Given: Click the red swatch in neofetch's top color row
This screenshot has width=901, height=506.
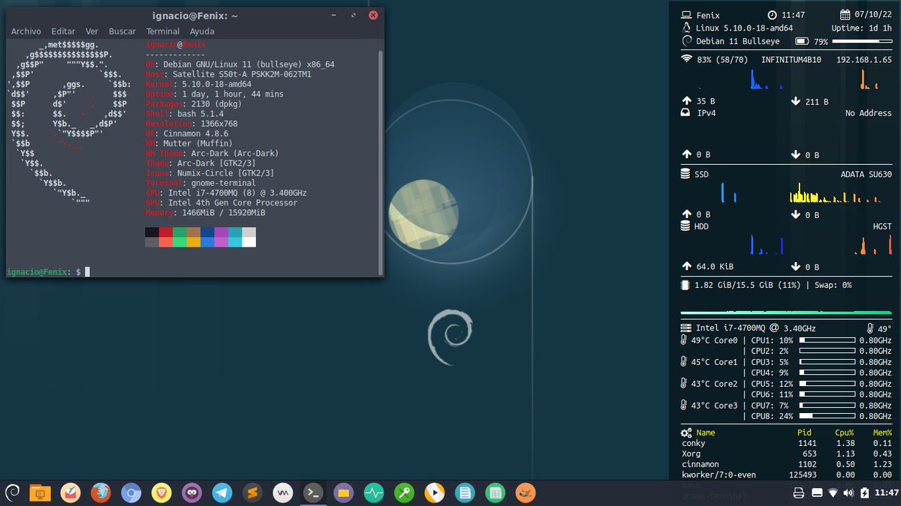Looking at the screenshot, I should pyautogui.click(x=166, y=232).
